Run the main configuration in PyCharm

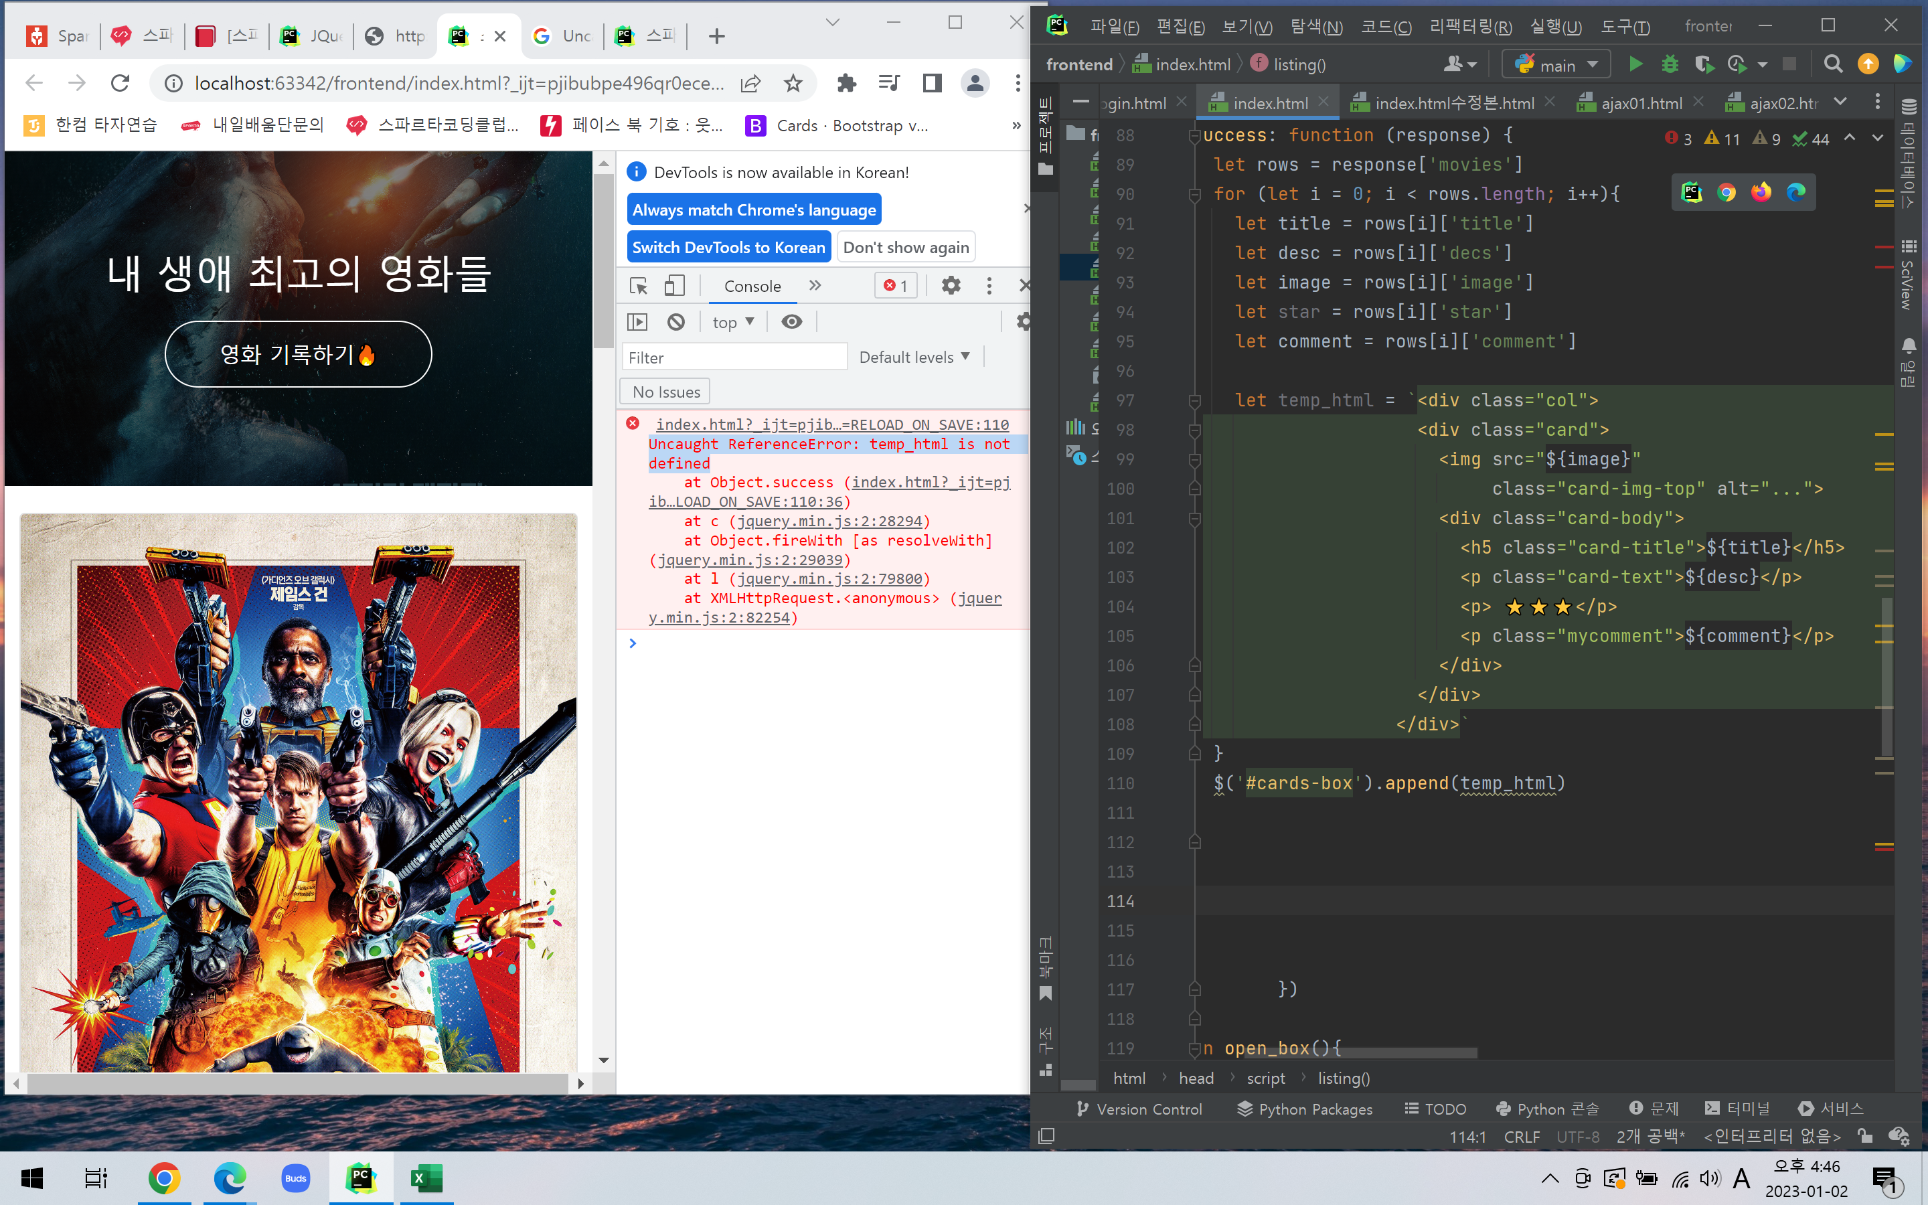tap(1635, 64)
